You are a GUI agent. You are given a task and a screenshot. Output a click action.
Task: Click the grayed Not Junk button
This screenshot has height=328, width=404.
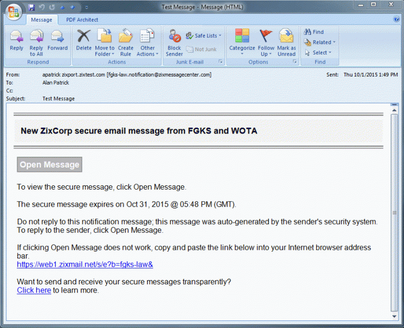[201, 49]
